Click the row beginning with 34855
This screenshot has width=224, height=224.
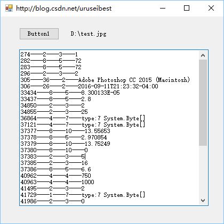[54, 112]
